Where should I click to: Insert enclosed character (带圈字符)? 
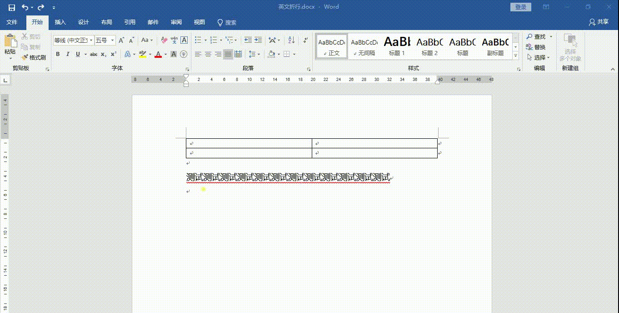click(x=184, y=54)
